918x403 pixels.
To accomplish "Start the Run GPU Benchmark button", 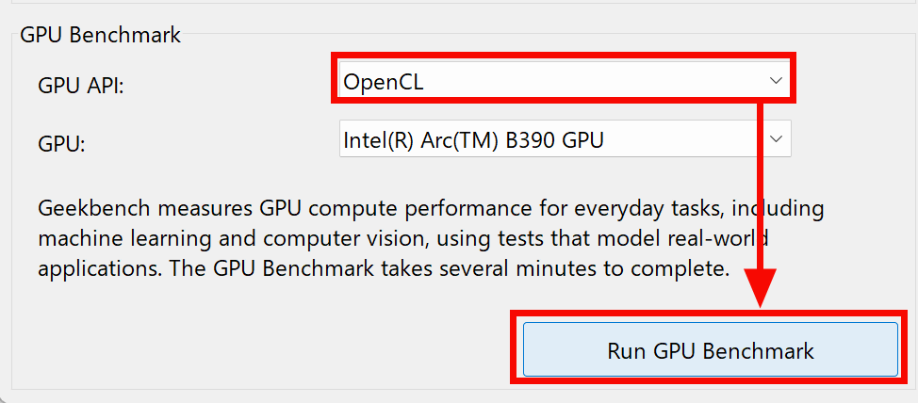I will (710, 349).
